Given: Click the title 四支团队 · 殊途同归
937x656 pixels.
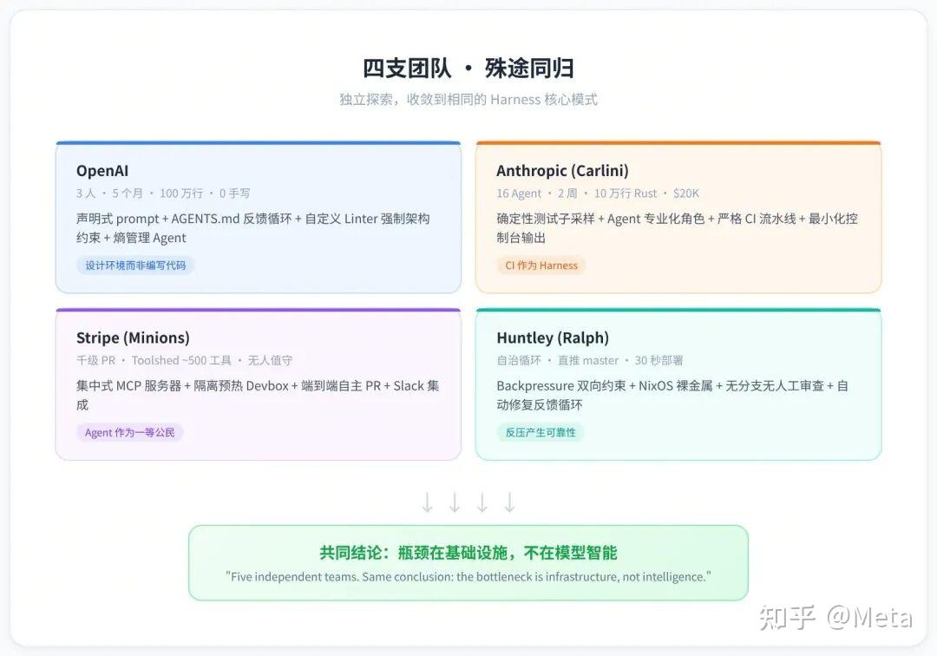Looking at the screenshot, I should click(468, 68).
